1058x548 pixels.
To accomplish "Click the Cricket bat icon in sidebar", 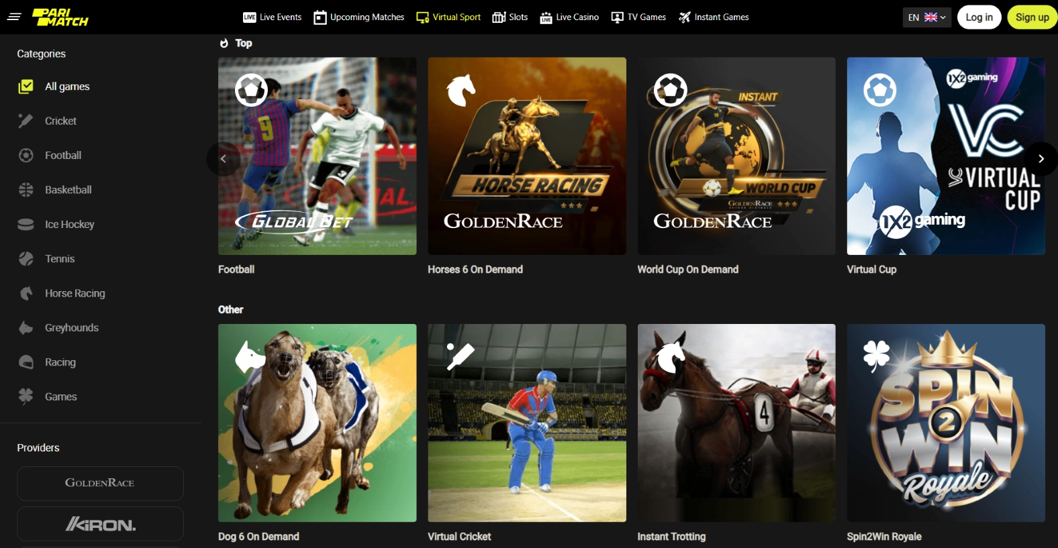I will coord(26,121).
